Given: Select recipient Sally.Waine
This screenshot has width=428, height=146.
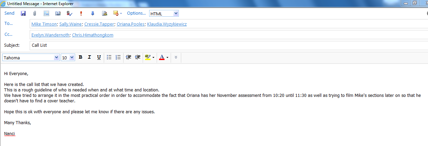Looking at the screenshot, I should [70, 24].
